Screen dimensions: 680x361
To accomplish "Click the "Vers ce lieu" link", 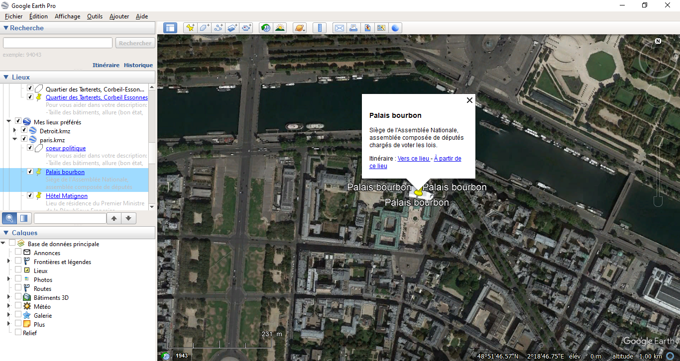I will pyautogui.click(x=413, y=159).
